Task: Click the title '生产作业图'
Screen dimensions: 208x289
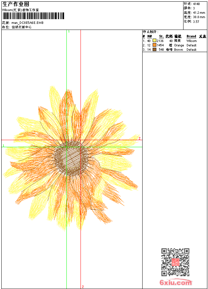Action: point(16,4)
